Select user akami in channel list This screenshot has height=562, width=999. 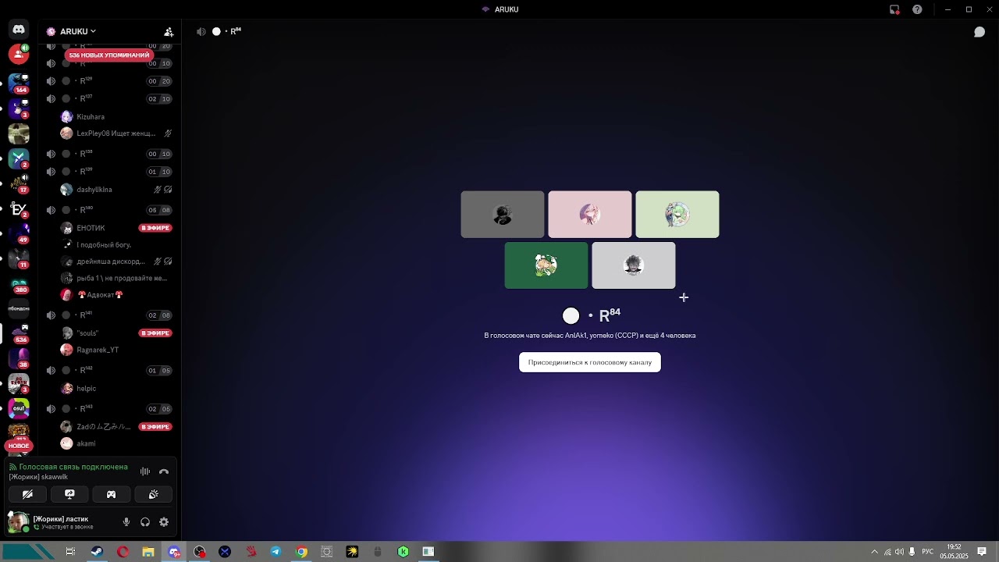[x=116, y=443]
